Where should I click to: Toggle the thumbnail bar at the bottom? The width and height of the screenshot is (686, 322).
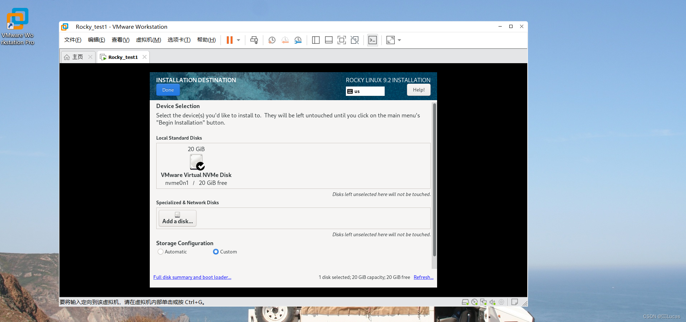329,40
